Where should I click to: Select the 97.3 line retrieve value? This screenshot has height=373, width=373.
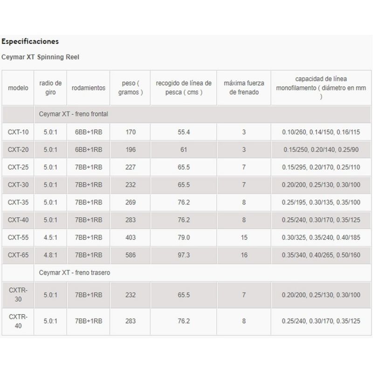tap(184, 255)
